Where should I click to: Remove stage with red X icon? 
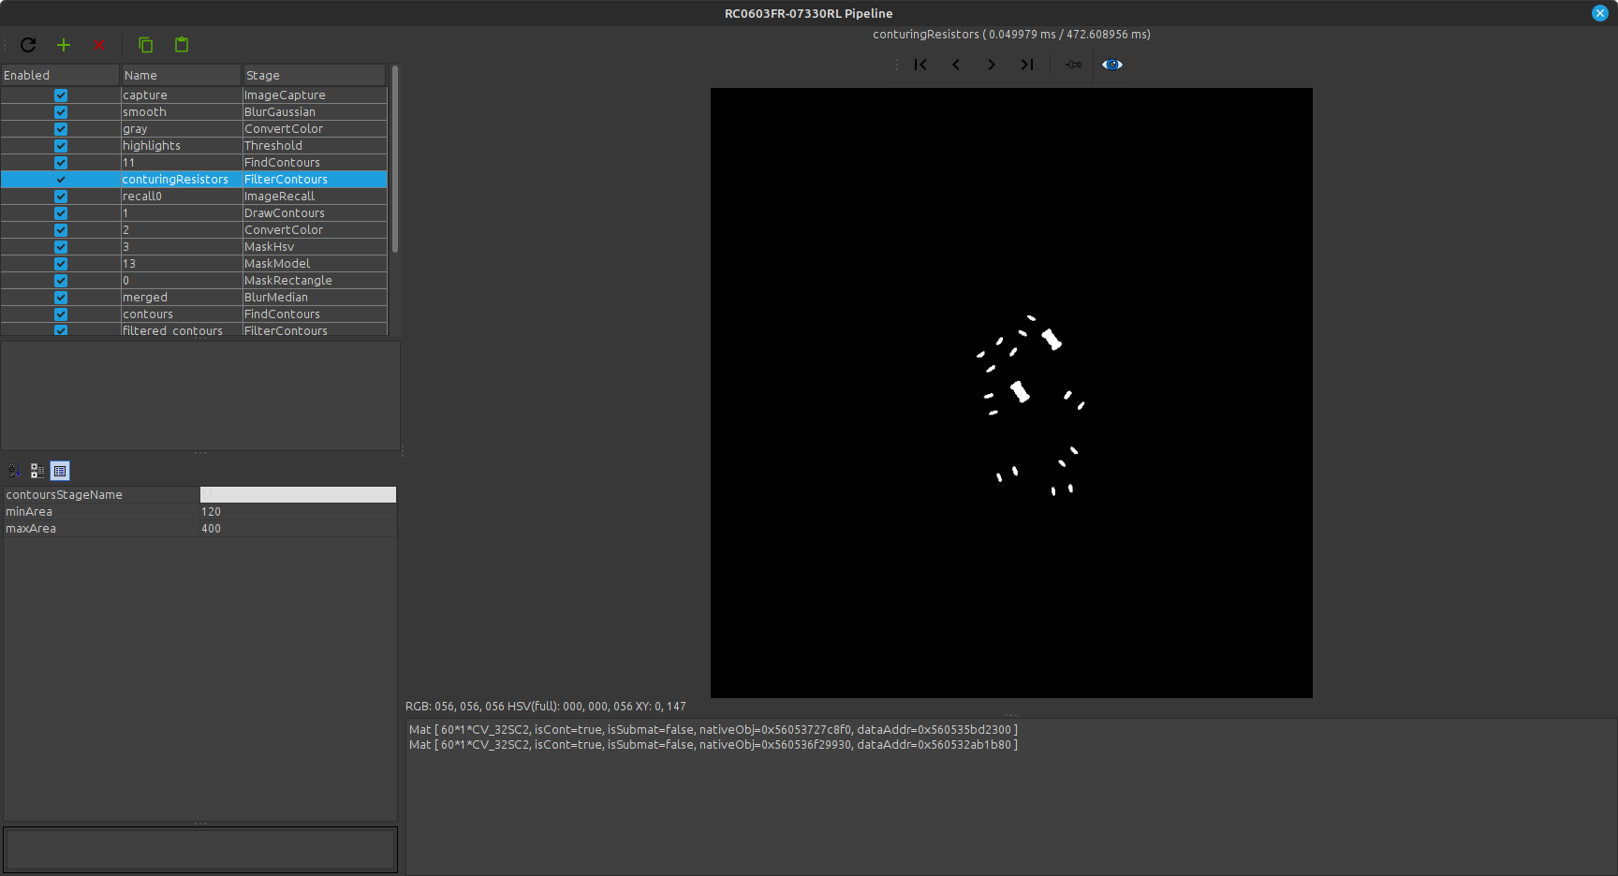point(99,45)
